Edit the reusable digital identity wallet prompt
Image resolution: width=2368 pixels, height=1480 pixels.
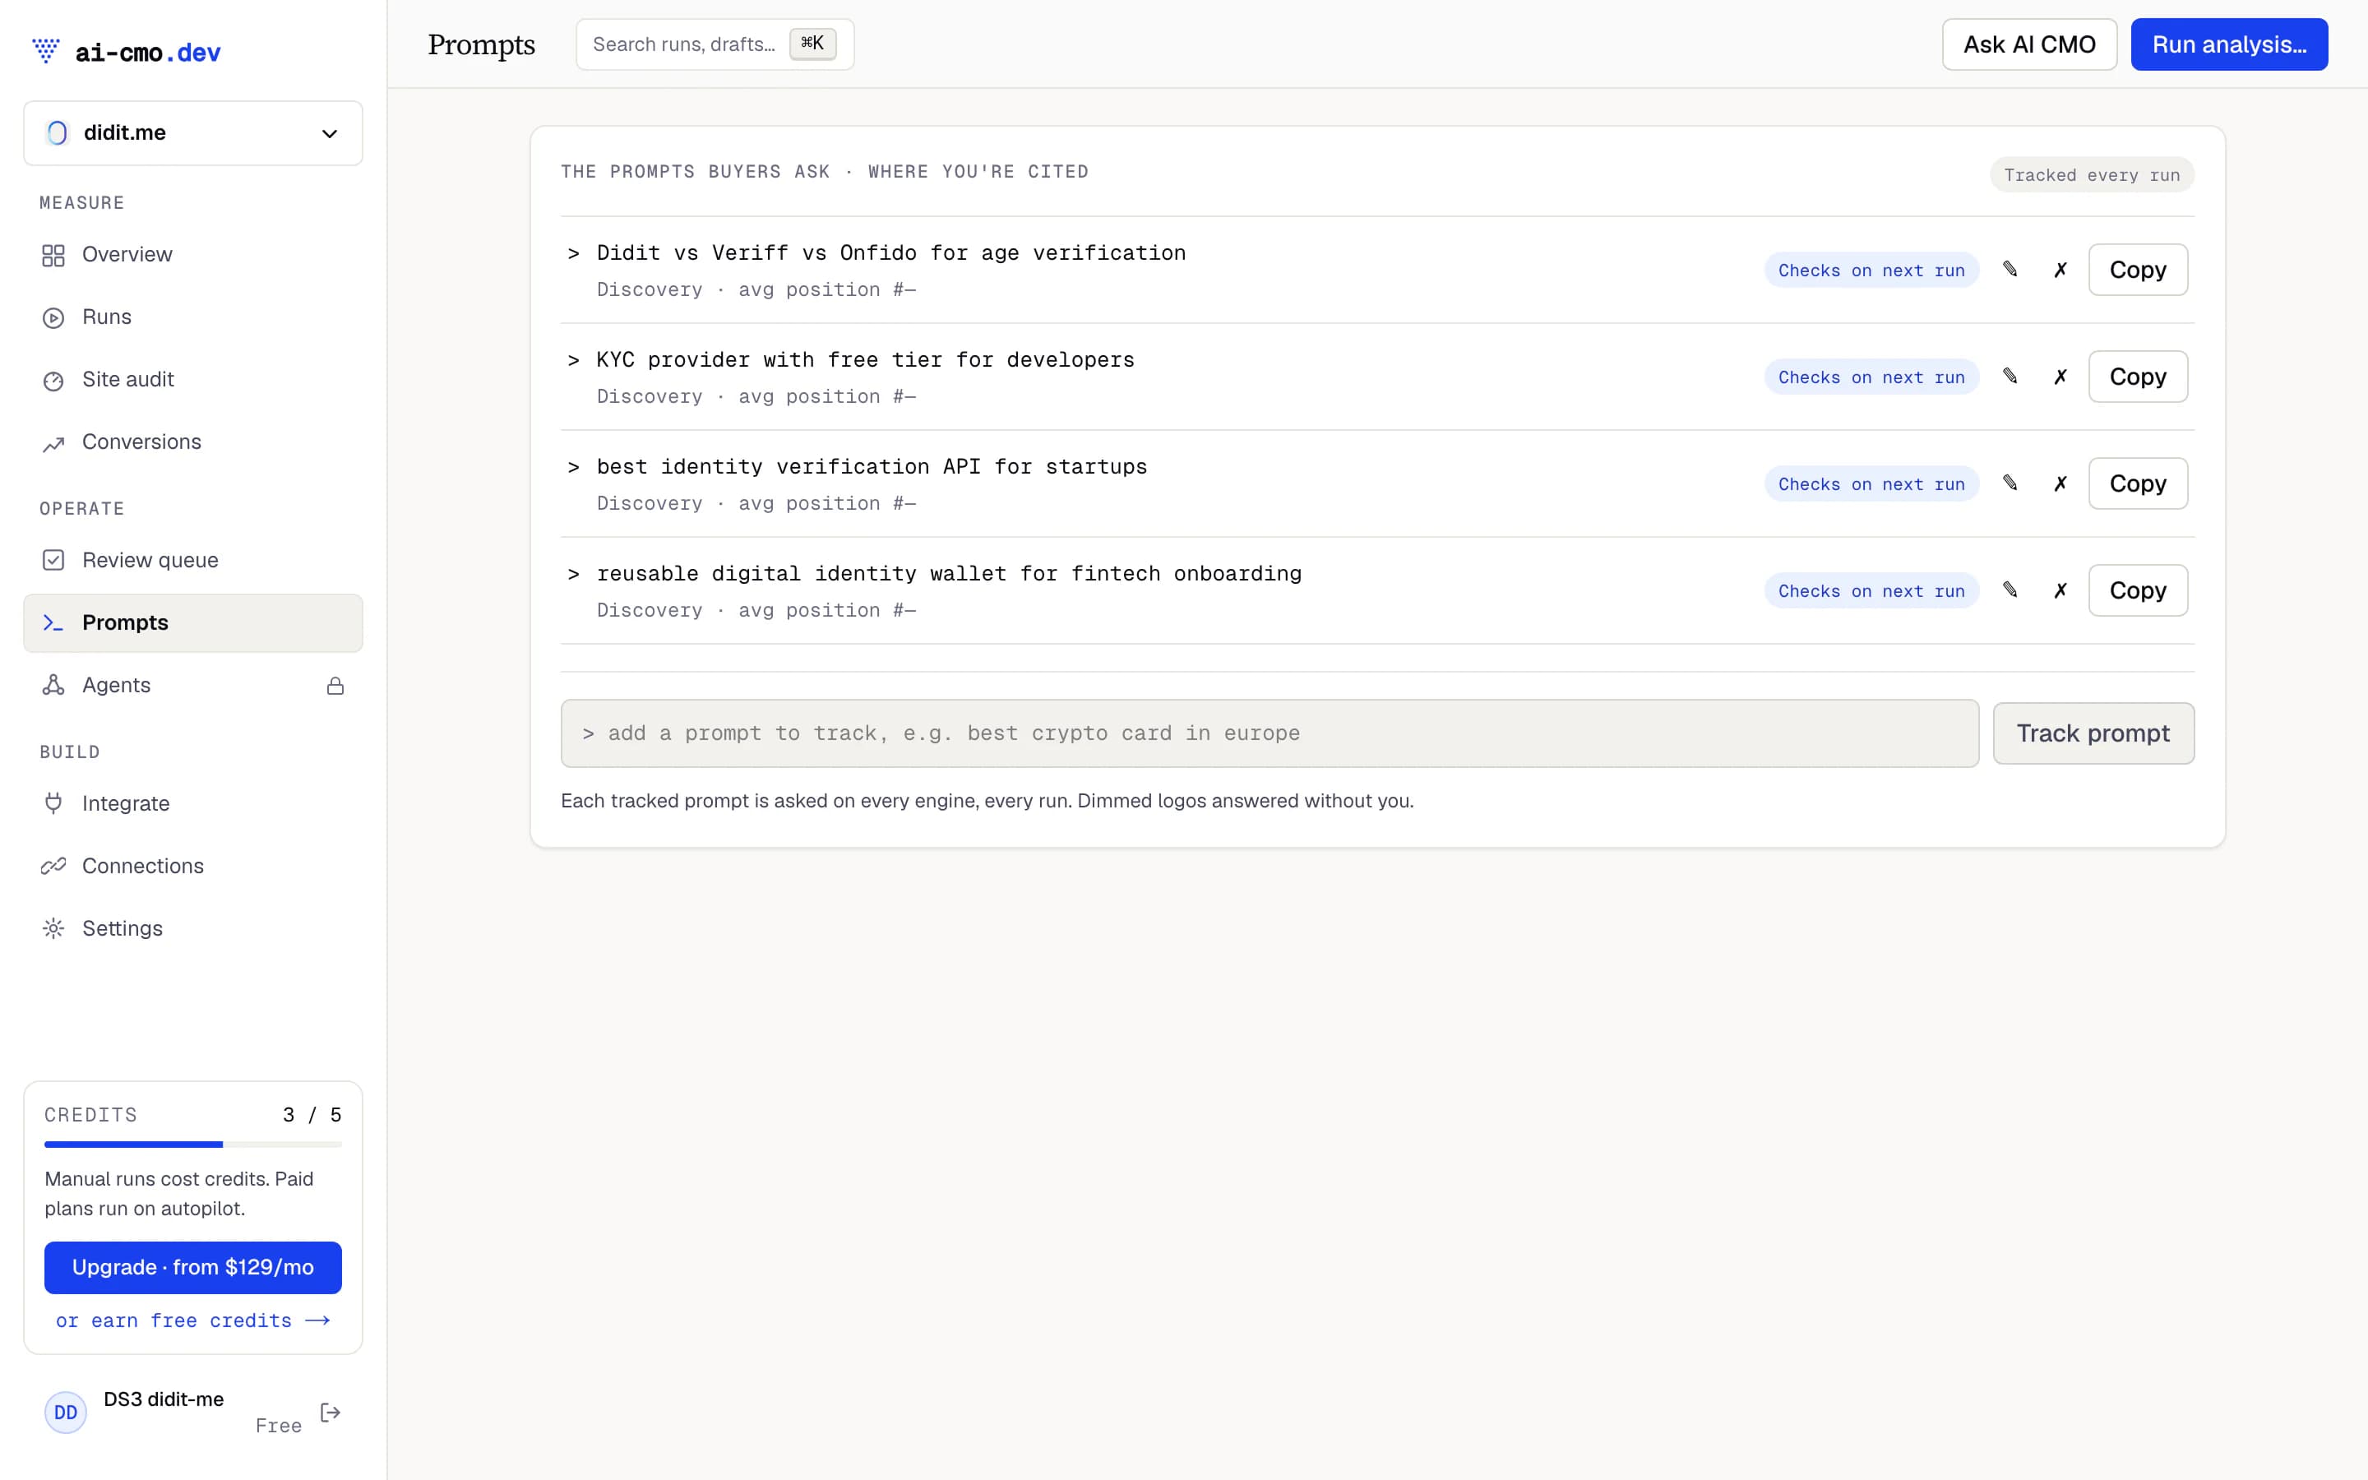click(2010, 590)
